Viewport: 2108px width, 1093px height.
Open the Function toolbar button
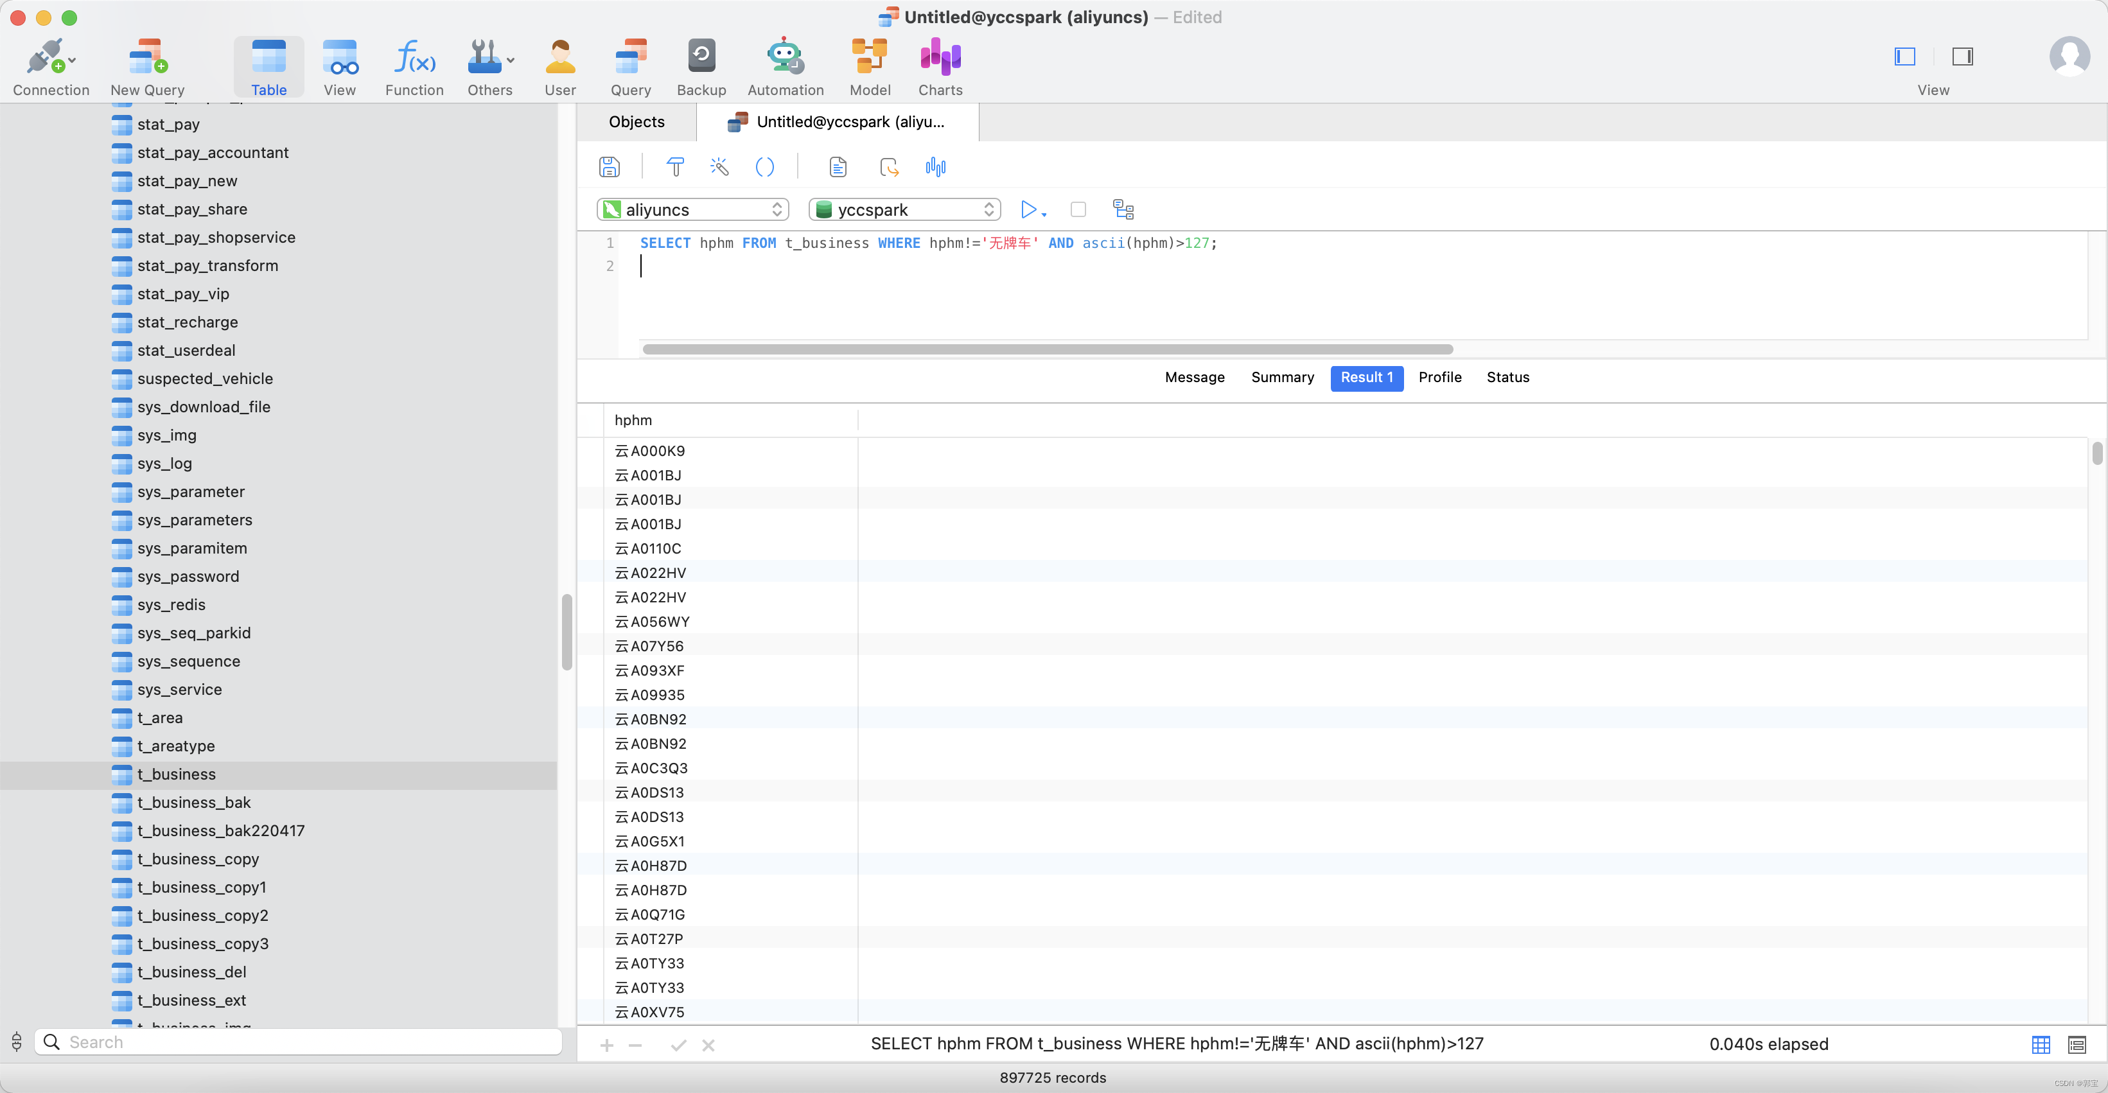[x=415, y=67]
